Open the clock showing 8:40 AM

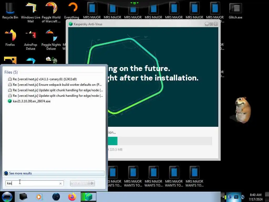(x=256, y=197)
